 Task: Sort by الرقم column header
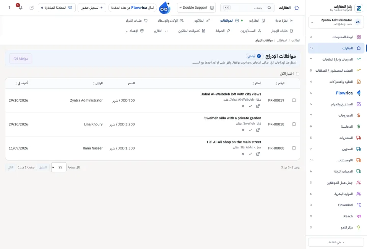click(x=280, y=83)
